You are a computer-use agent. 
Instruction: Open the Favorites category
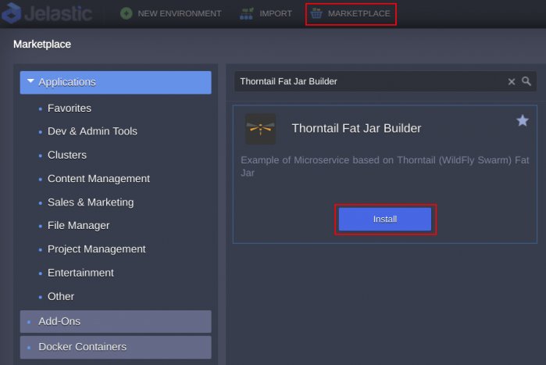(70, 109)
